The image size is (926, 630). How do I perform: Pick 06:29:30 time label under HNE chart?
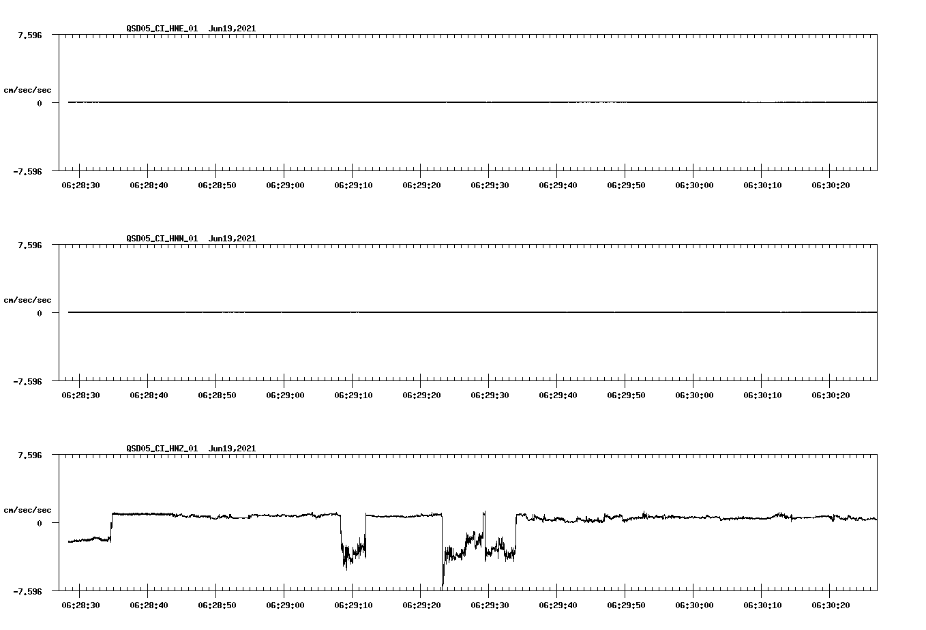pyautogui.click(x=490, y=185)
